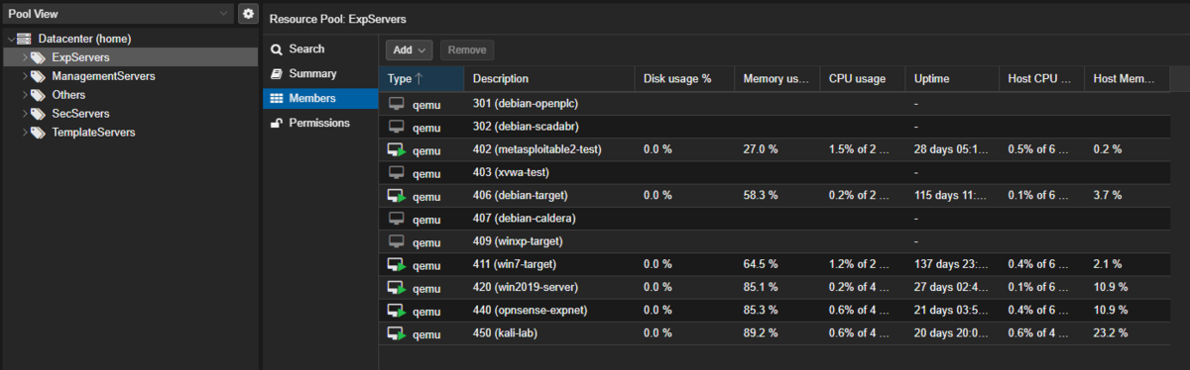Click the stopped VM icon for debian-openplc
1190x370 pixels.
point(396,104)
